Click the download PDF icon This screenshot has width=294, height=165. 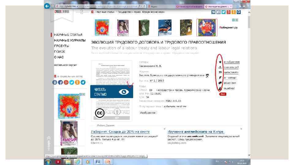click(x=220, y=67)
